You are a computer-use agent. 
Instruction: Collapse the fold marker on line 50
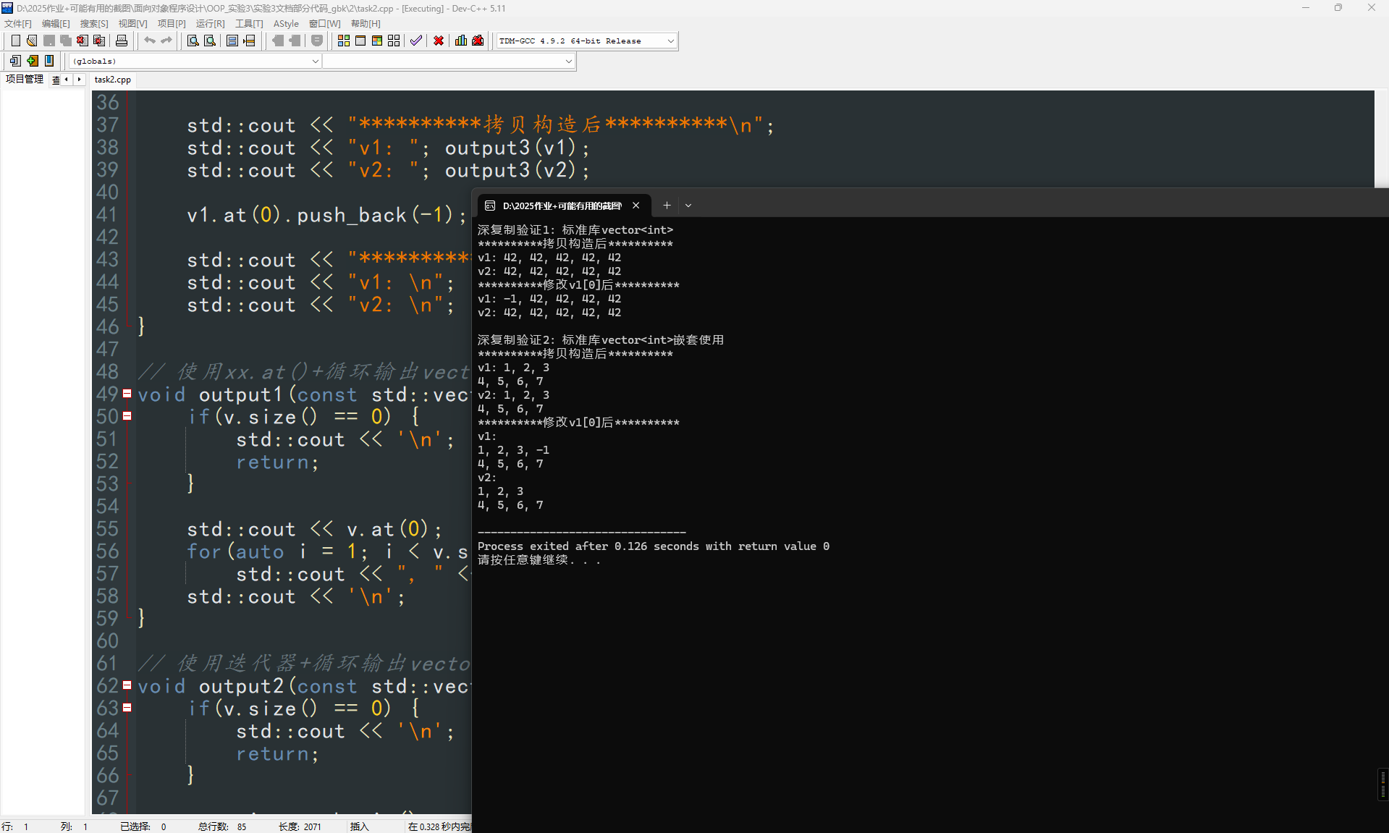click(127, 416)
